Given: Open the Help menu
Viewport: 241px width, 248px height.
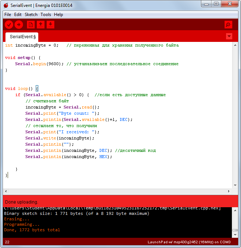Looking at the screenshot, I should [x=58, y=15].
